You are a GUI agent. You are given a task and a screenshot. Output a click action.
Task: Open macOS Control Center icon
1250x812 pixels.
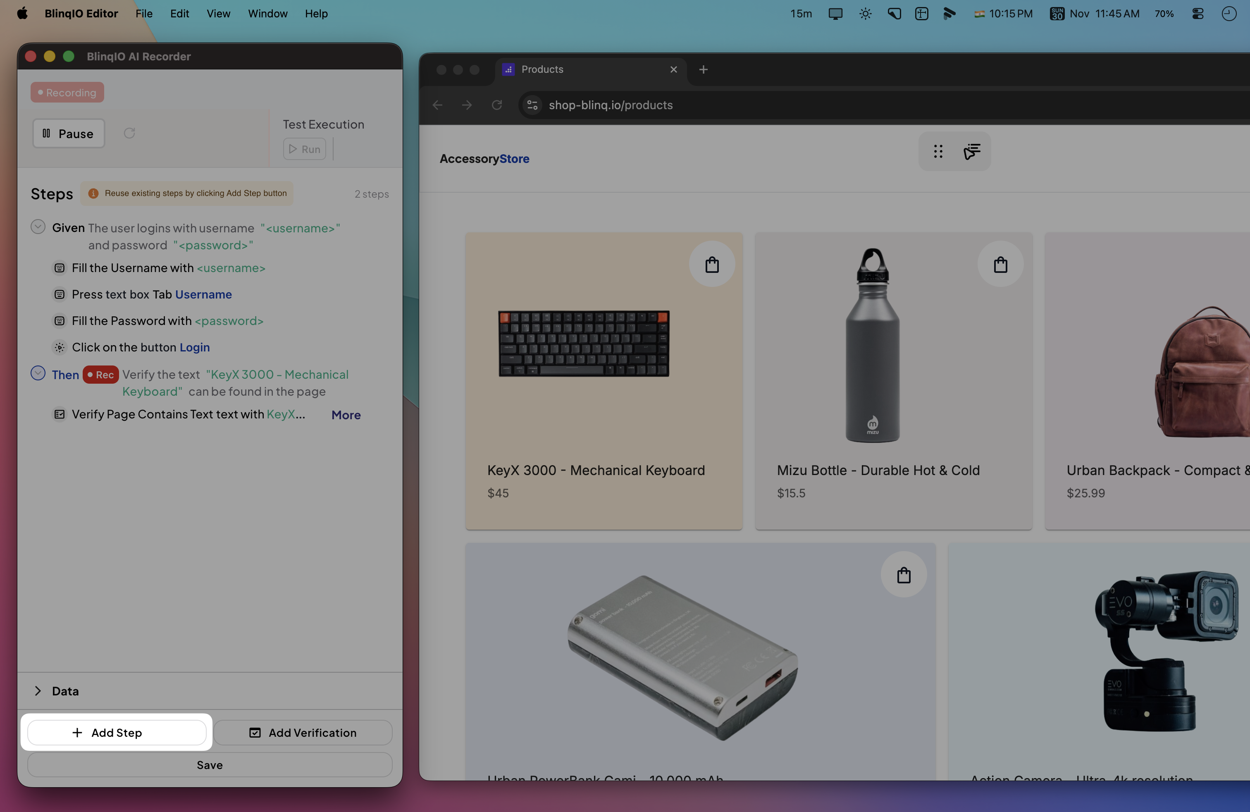click(1198, 14)
